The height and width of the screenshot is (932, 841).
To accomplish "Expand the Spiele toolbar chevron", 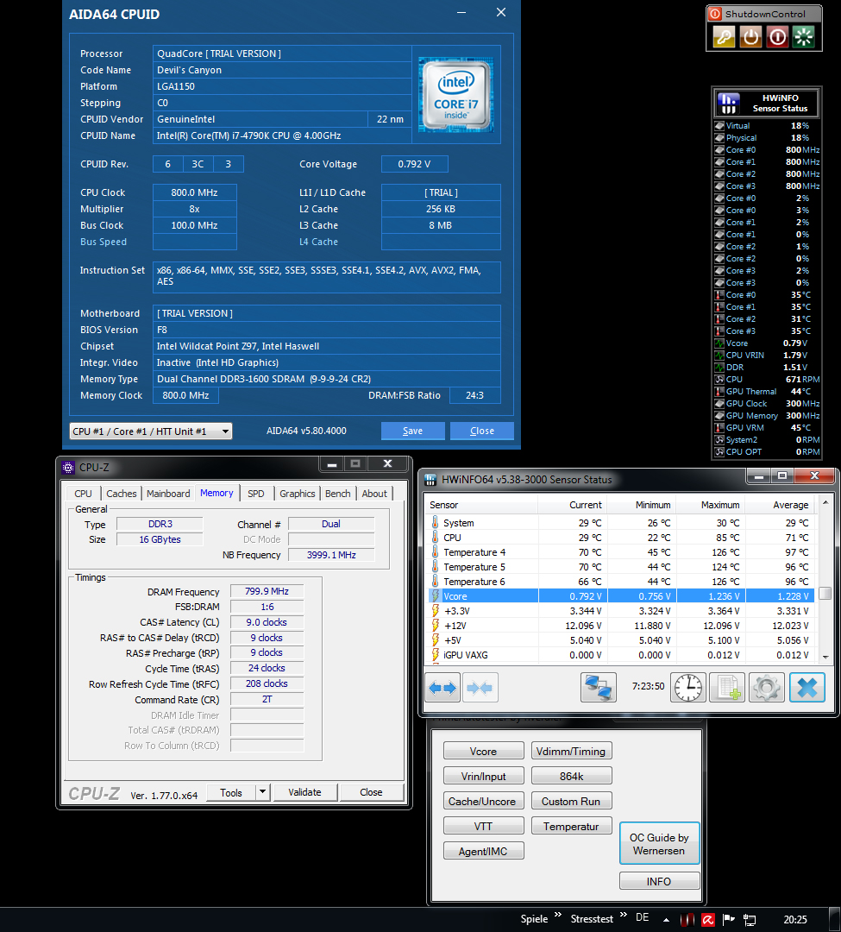I will tap(558, 915).
